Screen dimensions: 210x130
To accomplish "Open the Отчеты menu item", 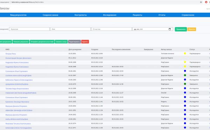I will [x=162, y=15].
